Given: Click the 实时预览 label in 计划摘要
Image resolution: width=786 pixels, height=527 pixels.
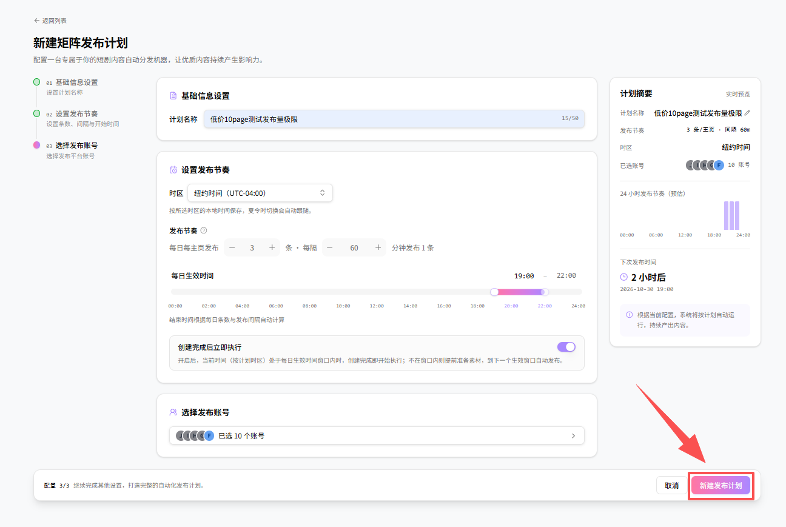Looking at the screenshot, I should pos(738,95).
